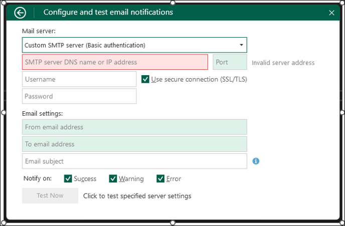
Task: Focus the To email address field
Action: pyautogui.click(x=134, y=144)
